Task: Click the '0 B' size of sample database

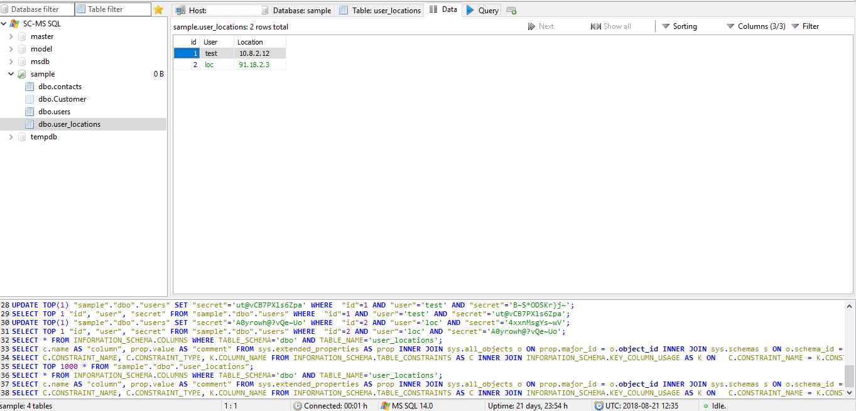Action: pyautogui.click(x=158, y=74)
